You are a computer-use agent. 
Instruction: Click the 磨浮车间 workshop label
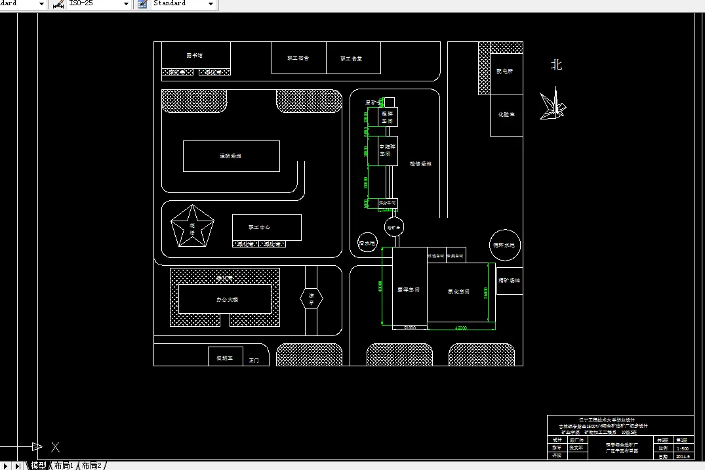point(409,290)
